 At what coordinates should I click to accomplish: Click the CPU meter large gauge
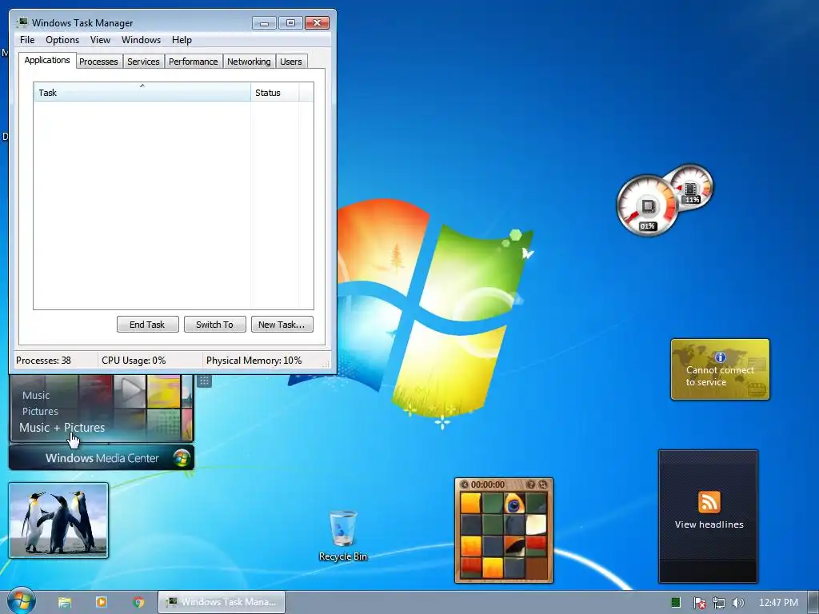(x=647, y=205)
